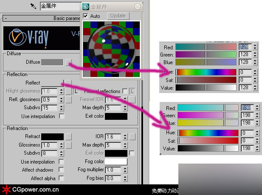The height and width of the screenshot is (195, 262).
Task: Click Green slider in upper color panel
Action: coord(206,54)
